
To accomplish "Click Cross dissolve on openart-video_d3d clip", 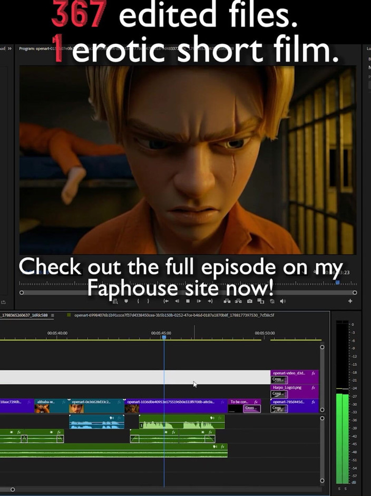I will pos(279,380).
